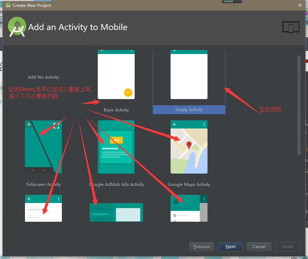Click the back arrow in Google Maps preview
Viewport: 308px width, 259px height.
click(x=175, y=124)
